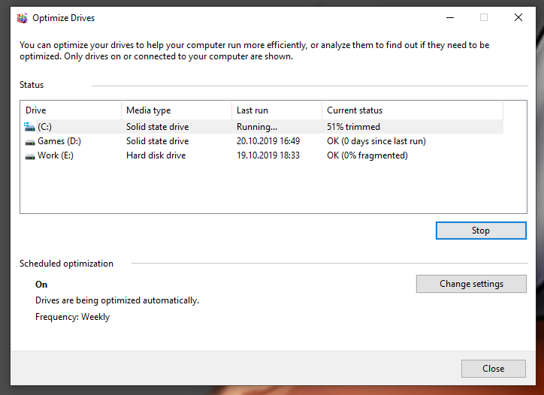Viewport: 544px width, 395px height.
Task: Click 'OK (0% fragmented)' status of Work drive
Action: [367, 155]
